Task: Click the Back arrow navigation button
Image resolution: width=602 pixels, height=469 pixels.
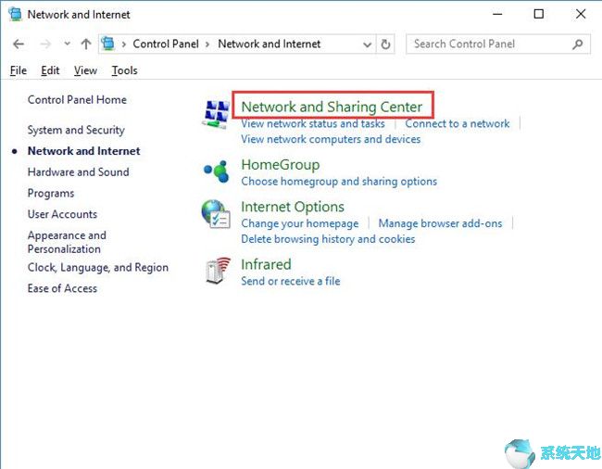Action: click(x=19, y=44)
